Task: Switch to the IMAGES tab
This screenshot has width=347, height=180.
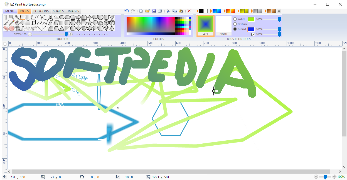Action: point(73,11)
